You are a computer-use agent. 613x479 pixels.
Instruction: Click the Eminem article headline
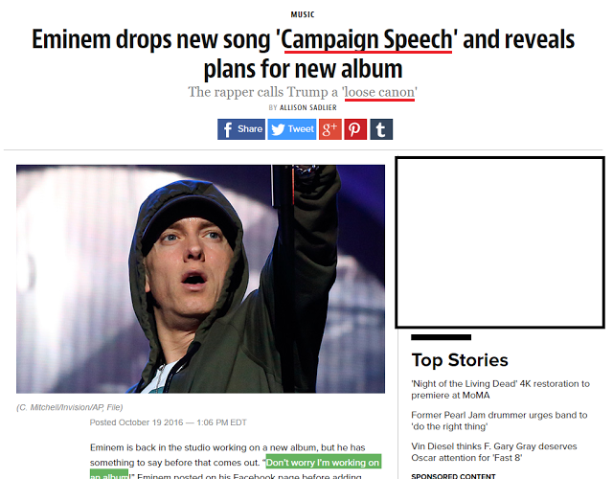point(303,54)
